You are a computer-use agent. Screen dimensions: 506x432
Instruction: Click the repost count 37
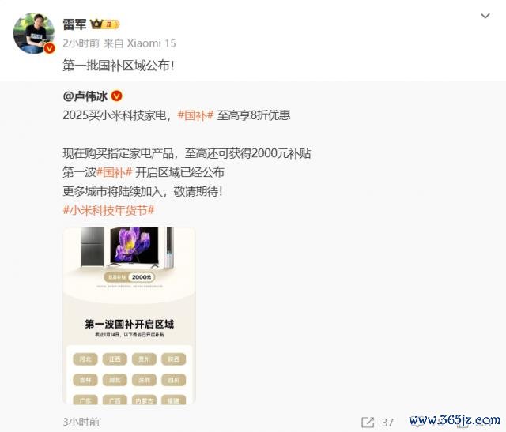(x=387, y=423)
